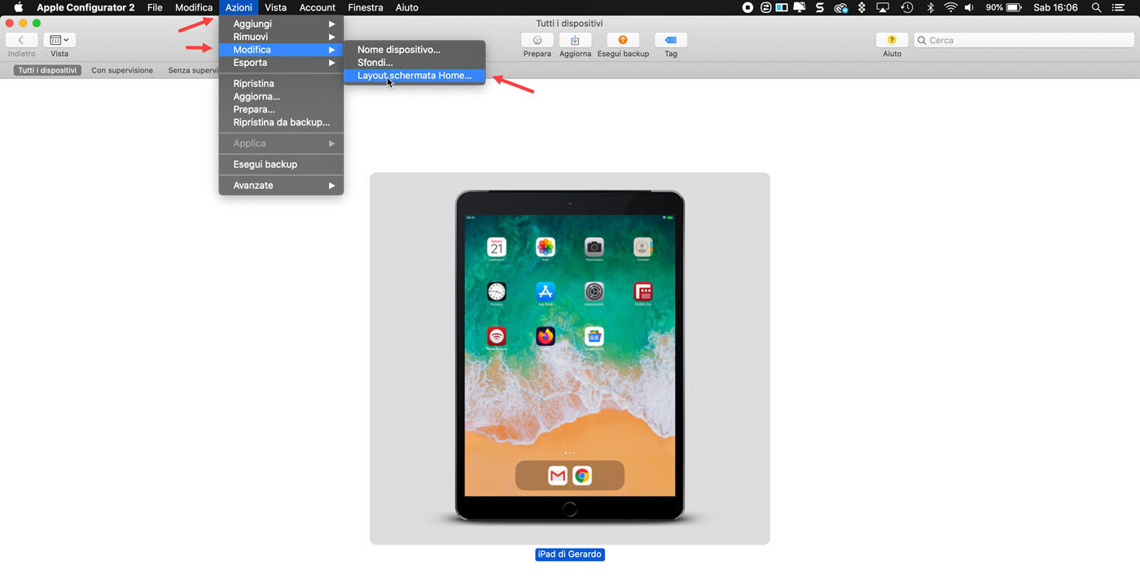Click inside the Cerca search field
The image size is (1140, 587).
1023,39
